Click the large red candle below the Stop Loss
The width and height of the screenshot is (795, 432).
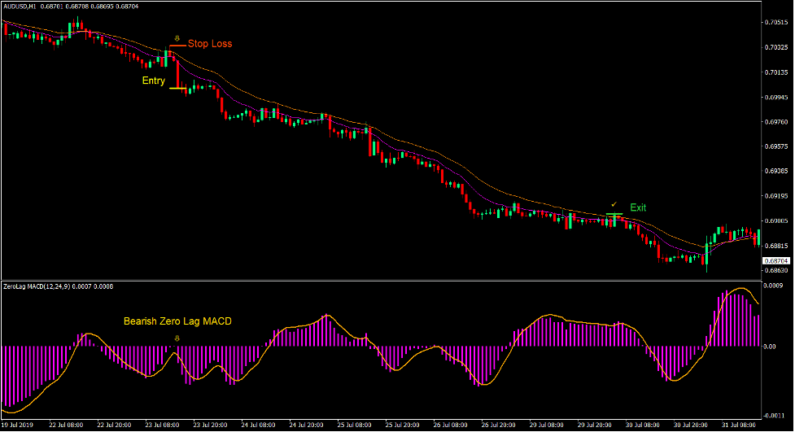[177, 70]
